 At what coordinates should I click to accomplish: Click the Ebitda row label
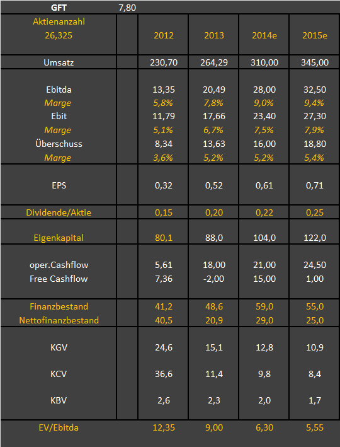[x=59, y=90]
